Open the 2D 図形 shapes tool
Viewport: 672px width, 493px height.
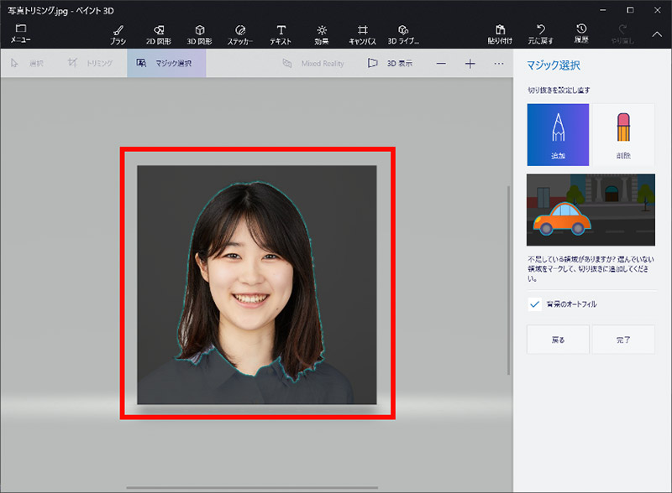pos(159,34)
